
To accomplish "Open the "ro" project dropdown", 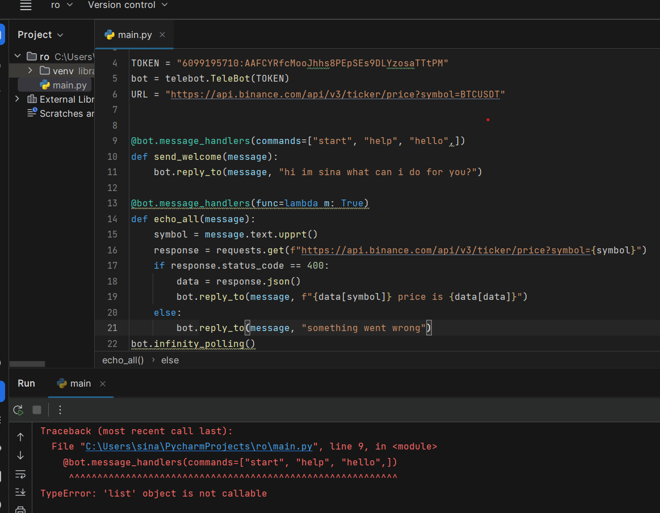I will 62,5.
